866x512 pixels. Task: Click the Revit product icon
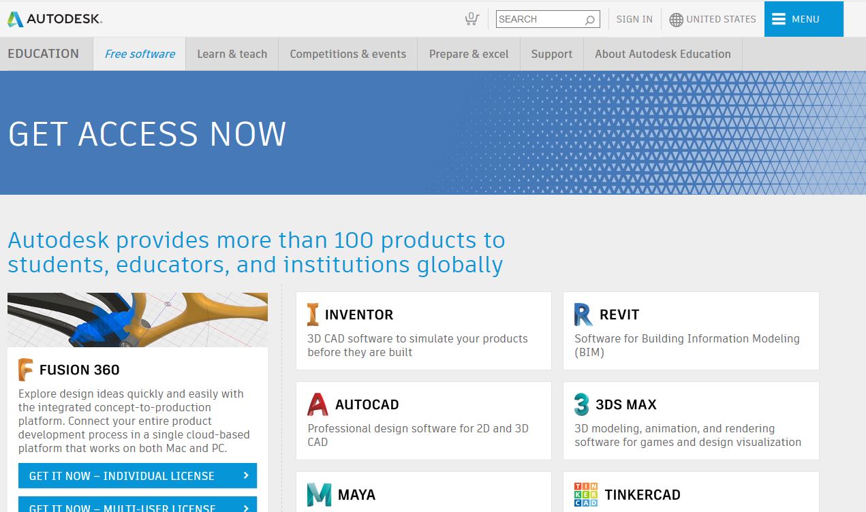(x=583, y=315)
